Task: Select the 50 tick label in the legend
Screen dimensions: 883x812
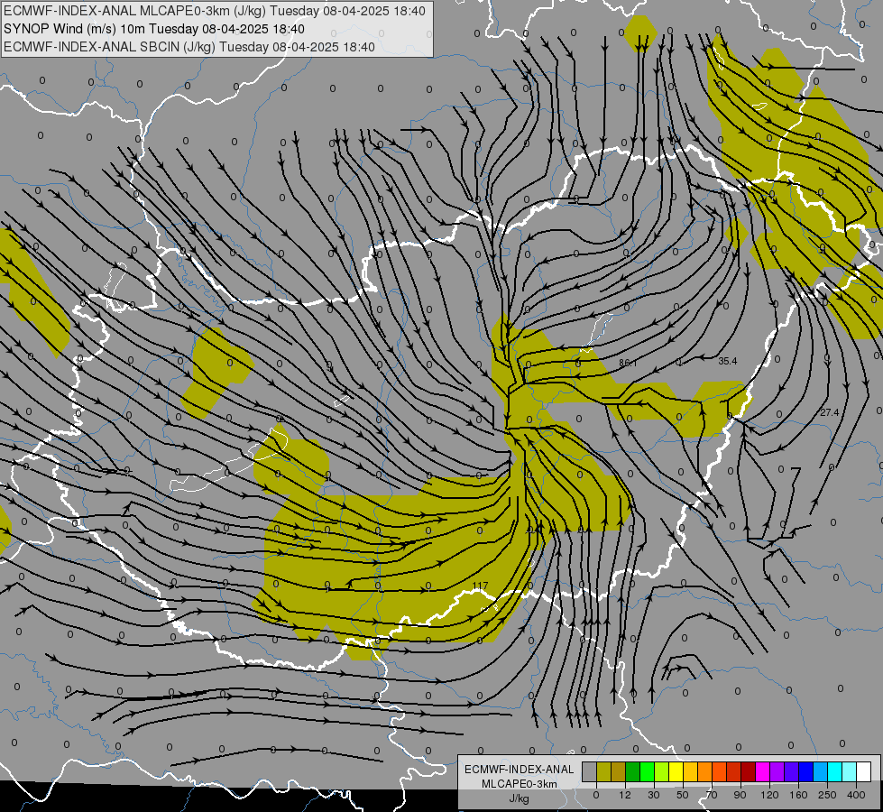Action: [x=683, y=795]
